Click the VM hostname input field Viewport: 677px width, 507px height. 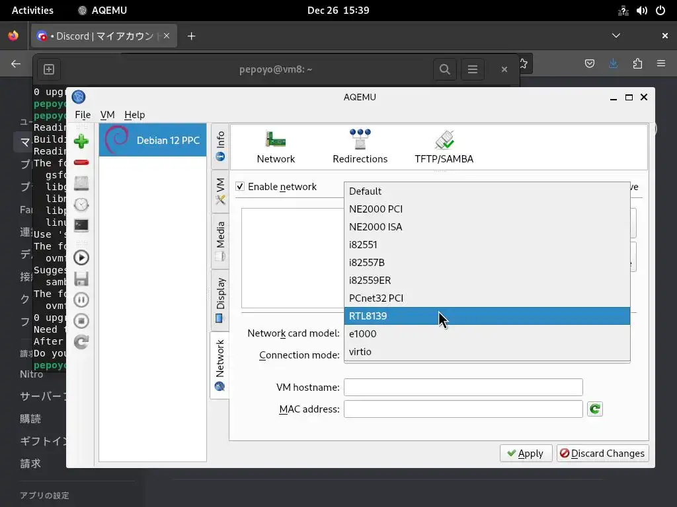pos(463,387)
